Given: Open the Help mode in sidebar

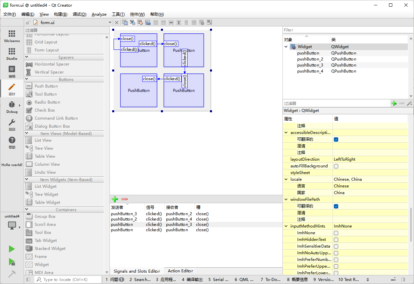Looking at the screenshot, I should pos(12,143).
